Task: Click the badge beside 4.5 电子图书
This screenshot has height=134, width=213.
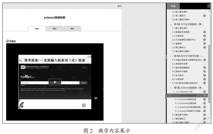Action: click(x=204, y=75)
